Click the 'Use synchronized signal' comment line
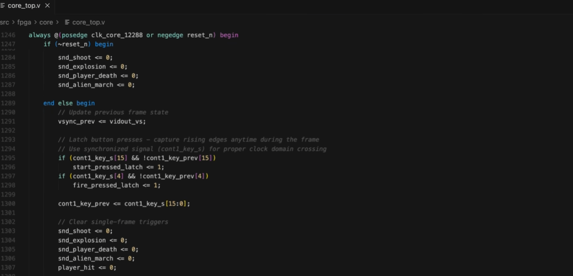Viewport: 573px width, 276px height. [192, 149]
